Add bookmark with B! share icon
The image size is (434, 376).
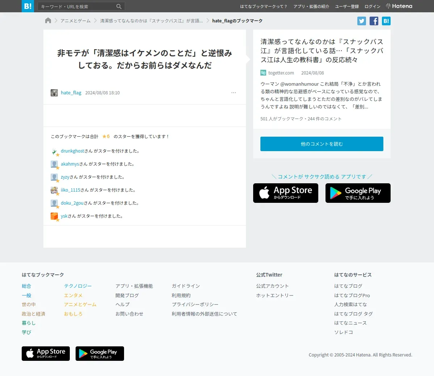click(x=386, y=21)
